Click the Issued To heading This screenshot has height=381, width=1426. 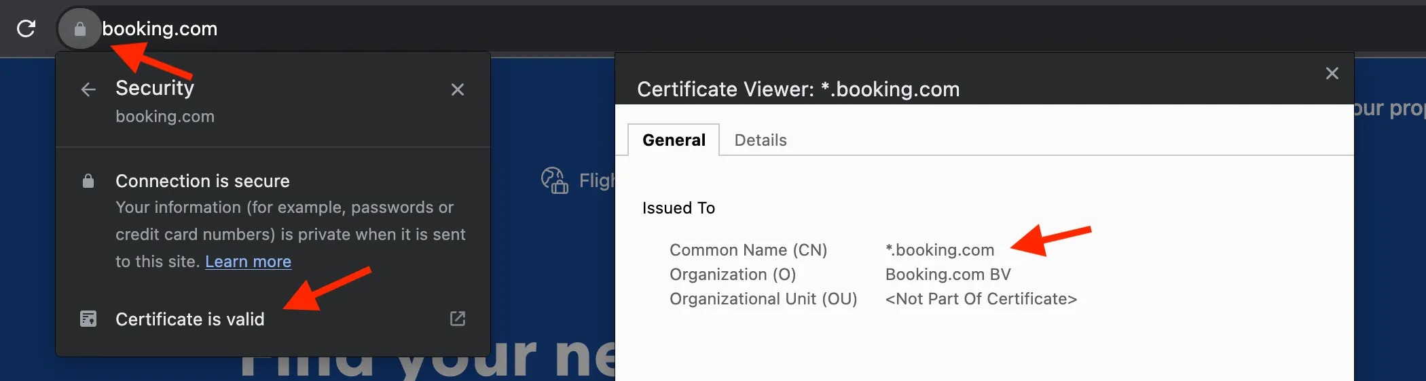(678, 208)
